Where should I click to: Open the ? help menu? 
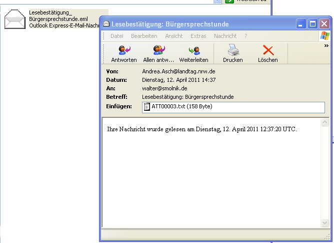[x=246, y=36]
